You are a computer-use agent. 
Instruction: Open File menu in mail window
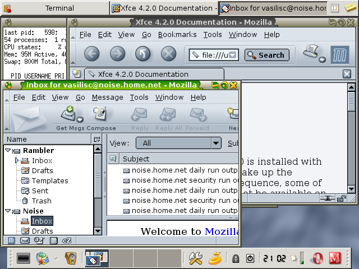click(x=19, y=97)
